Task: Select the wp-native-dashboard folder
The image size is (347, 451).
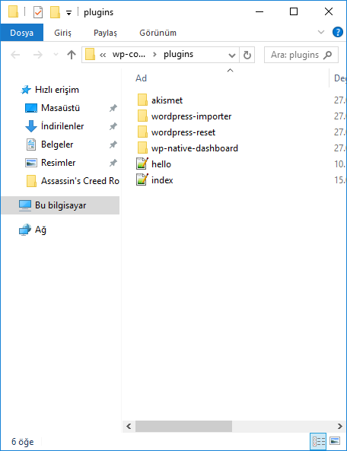Action: click(195, 148)
